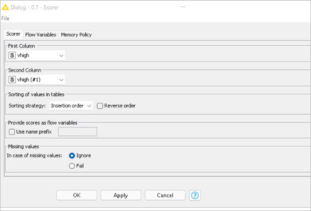This screenshot has height=211, width=311.
Task: Expand the First Column vhigh dropdown
Action: (61, 56)
